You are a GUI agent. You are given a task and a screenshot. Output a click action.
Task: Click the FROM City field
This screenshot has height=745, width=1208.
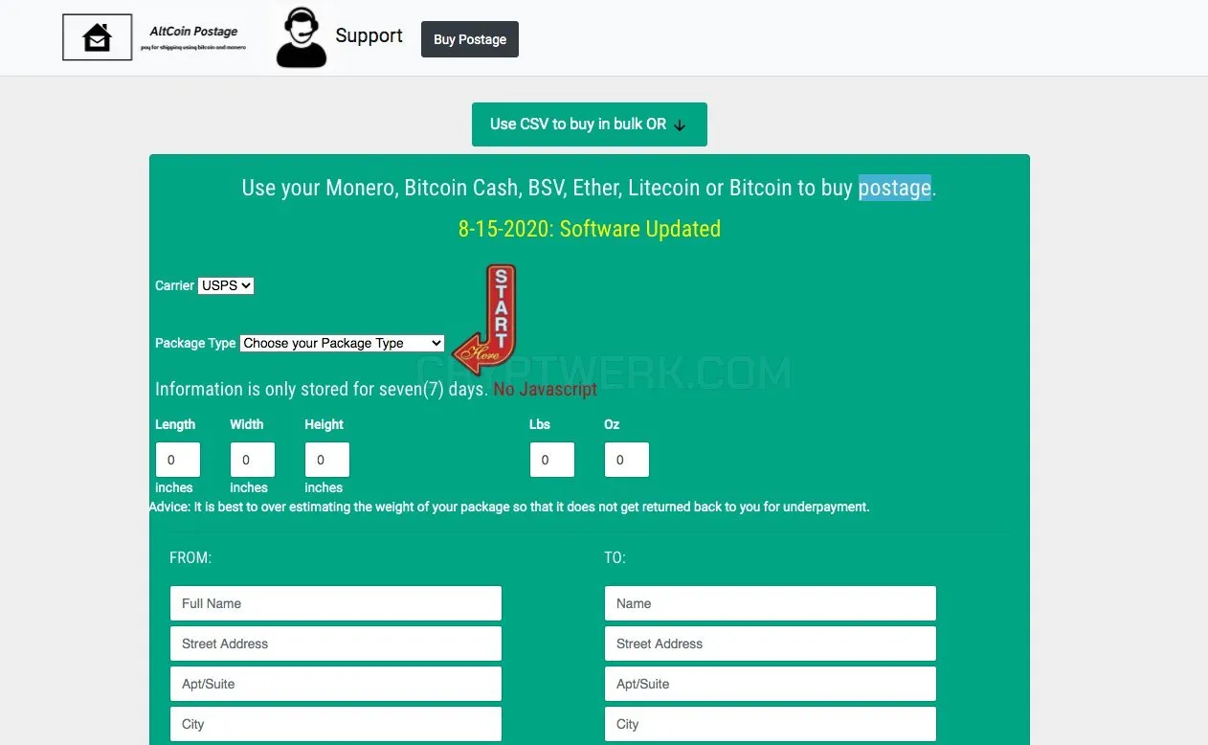(336, 724)
